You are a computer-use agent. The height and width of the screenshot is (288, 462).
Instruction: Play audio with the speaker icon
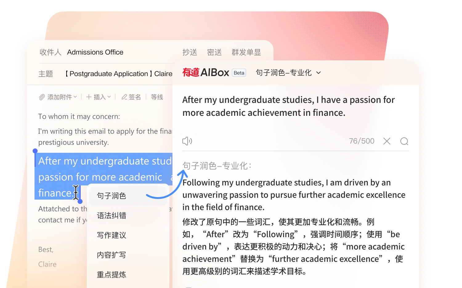tap(187, 141)
